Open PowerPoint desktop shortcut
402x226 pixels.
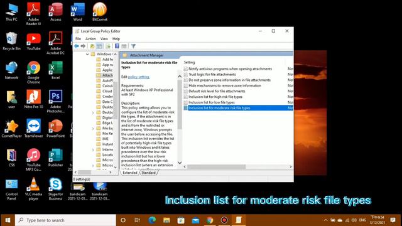coord(56,129)
